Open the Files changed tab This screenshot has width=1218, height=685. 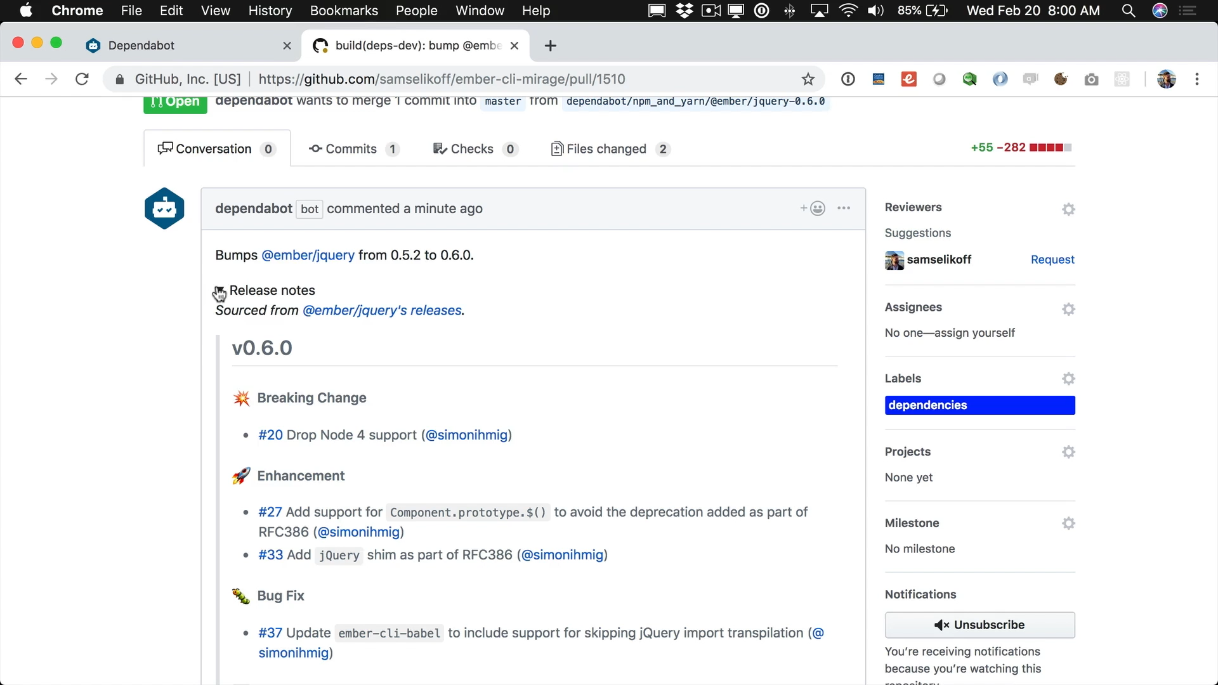click(611, 149)
